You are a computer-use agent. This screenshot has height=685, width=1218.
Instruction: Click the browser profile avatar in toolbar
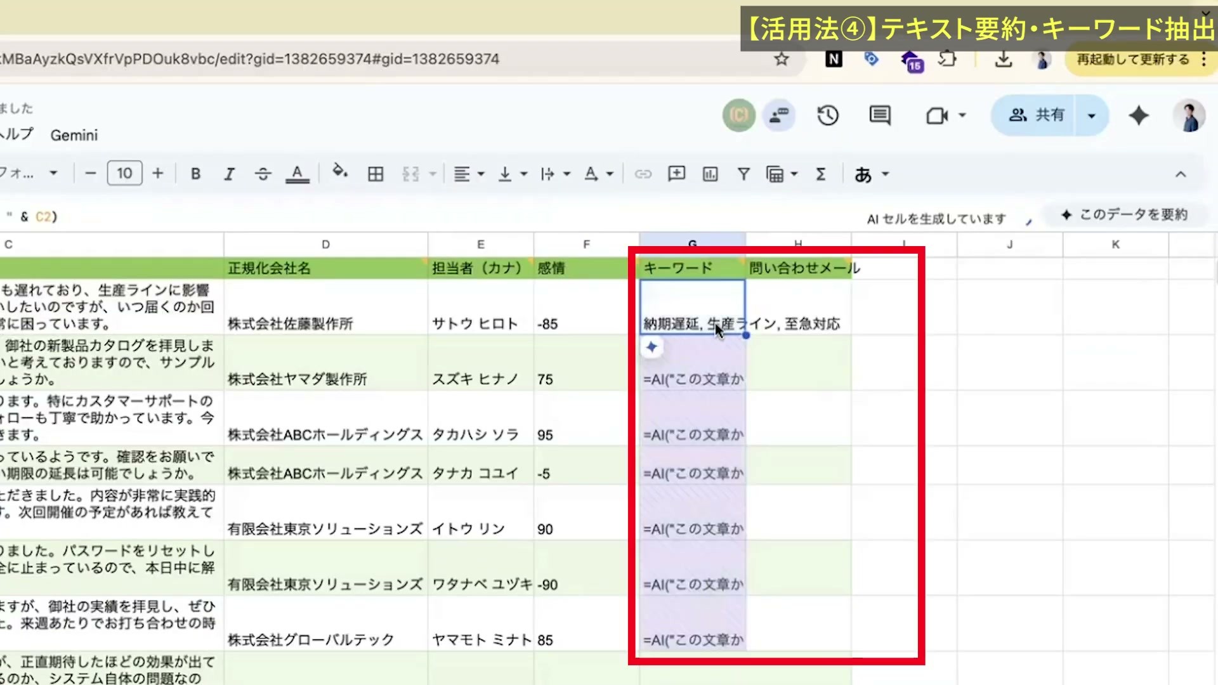pos(1041,60)
